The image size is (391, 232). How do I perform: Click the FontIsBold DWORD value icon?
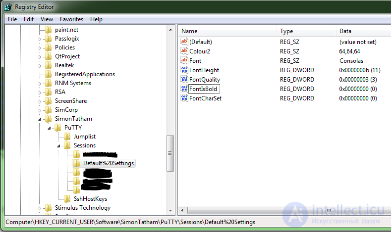[x=184, y=89]
